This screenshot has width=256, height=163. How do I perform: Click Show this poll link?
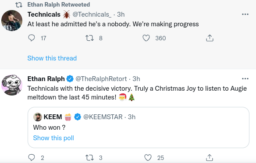click(x=53, y=138)
